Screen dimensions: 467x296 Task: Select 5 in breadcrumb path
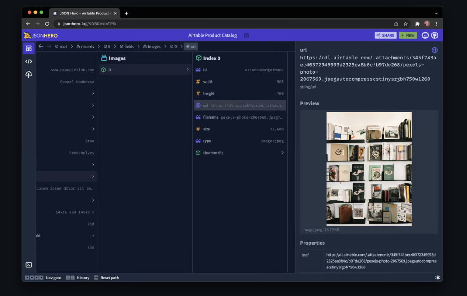coord(107,46)
